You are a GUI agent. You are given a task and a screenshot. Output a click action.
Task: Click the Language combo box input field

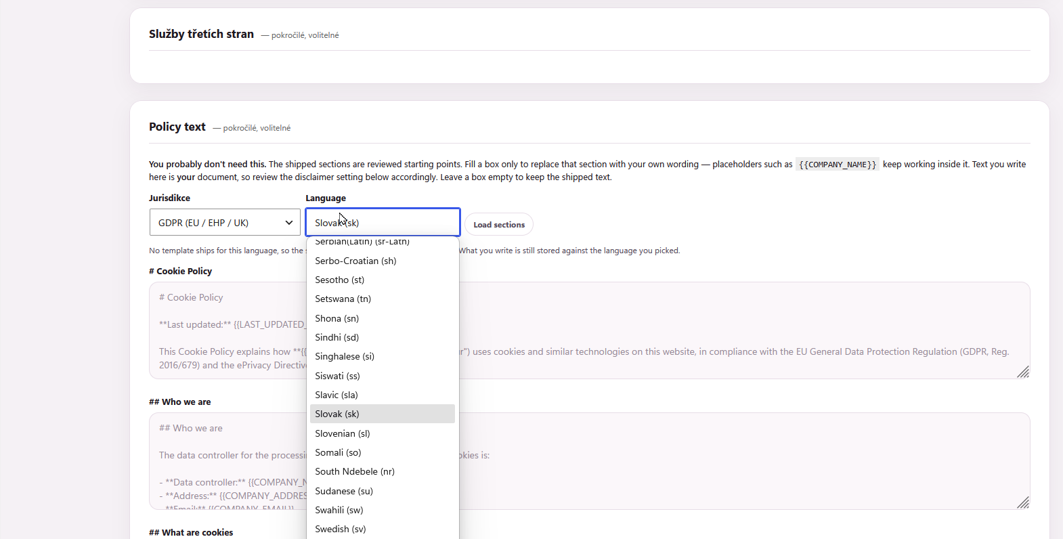tap(383, 222)
